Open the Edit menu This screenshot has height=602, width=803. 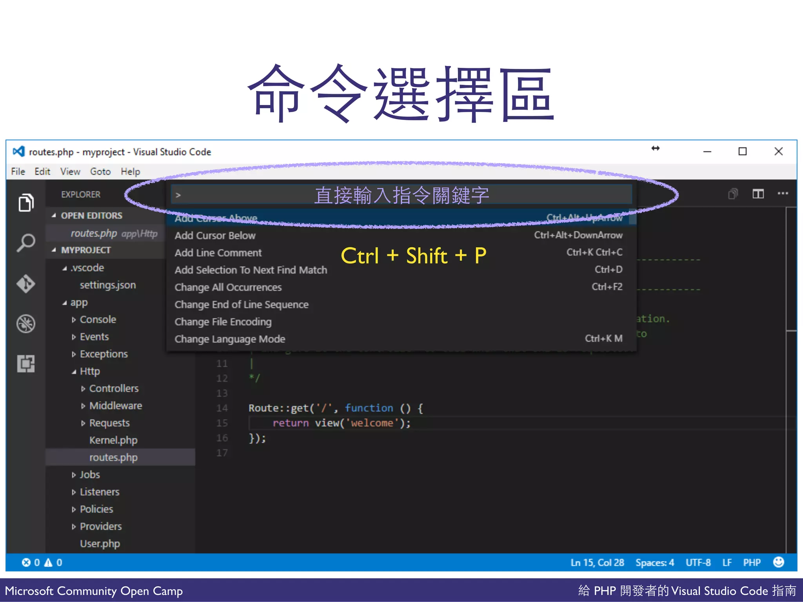point(42,171)
